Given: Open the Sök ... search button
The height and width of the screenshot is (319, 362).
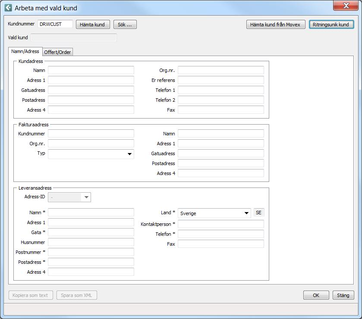Looking at the screenshot, I should [125, 25].
